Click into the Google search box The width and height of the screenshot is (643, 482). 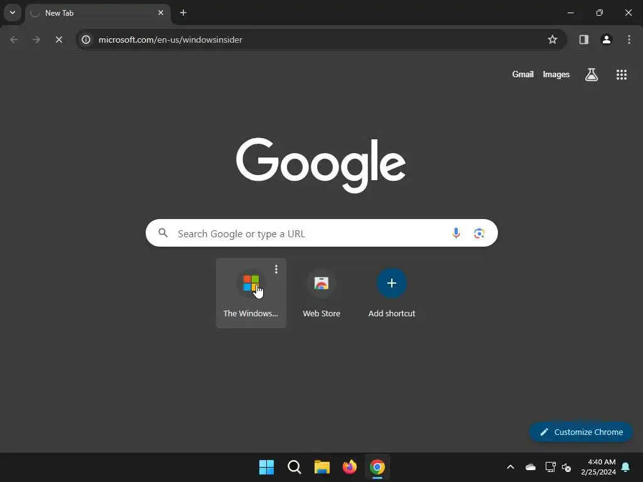point(321,233)
